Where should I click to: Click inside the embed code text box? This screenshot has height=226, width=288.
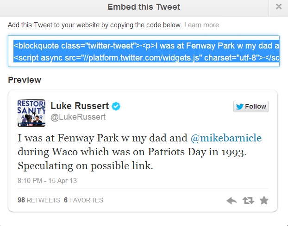coord(144,51)
